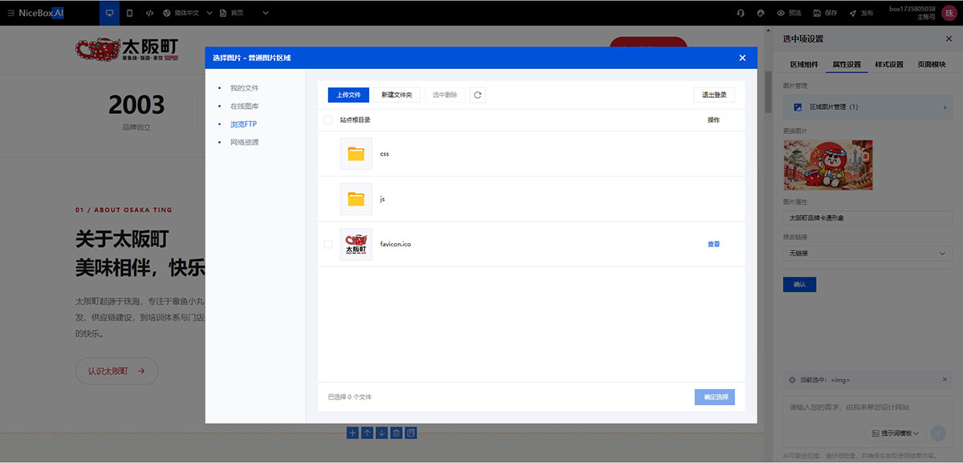Screen dimensions: 963x463
Task: Click the 上传文件 button
Action: click(348, 95)
